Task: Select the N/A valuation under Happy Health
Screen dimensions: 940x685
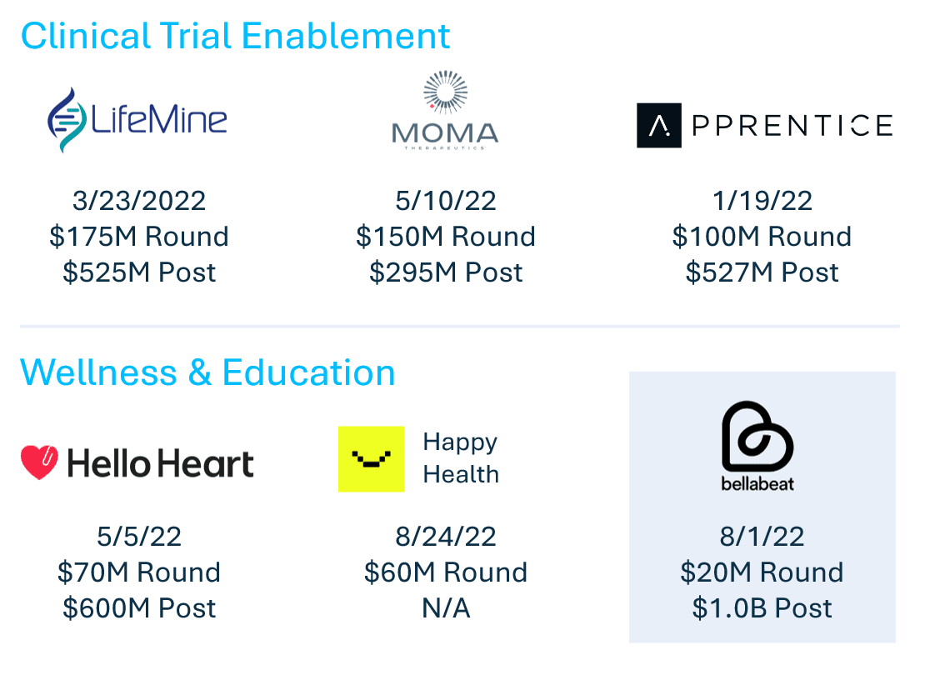Action: click(x=446, y=607)
